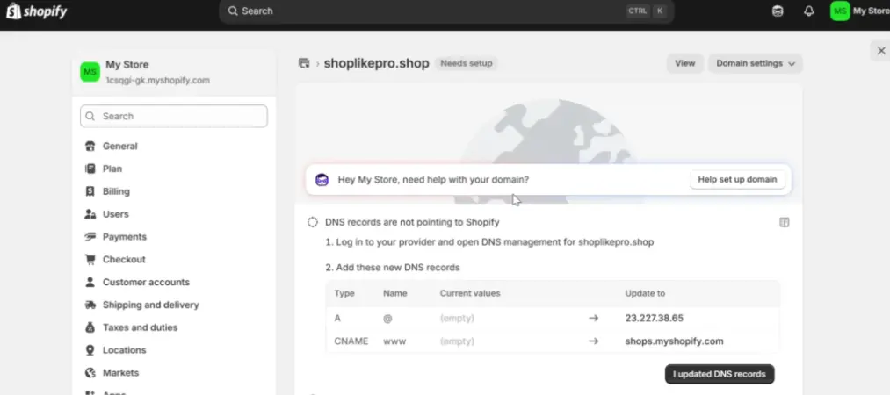Click the Sidekick icon in domain help banner

click(x=322, y=180)
